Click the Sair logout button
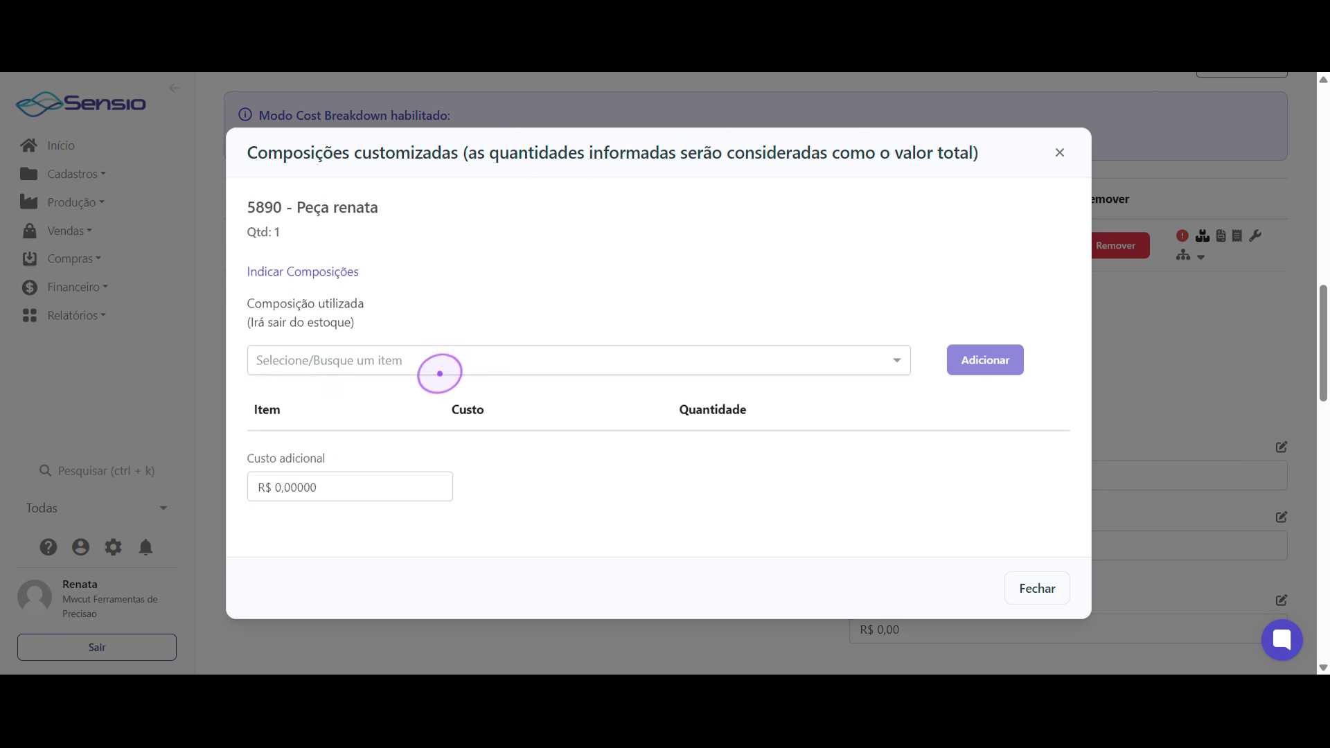Image resolution: width=1330 pixels, height=748 pixels. [97, 647]
